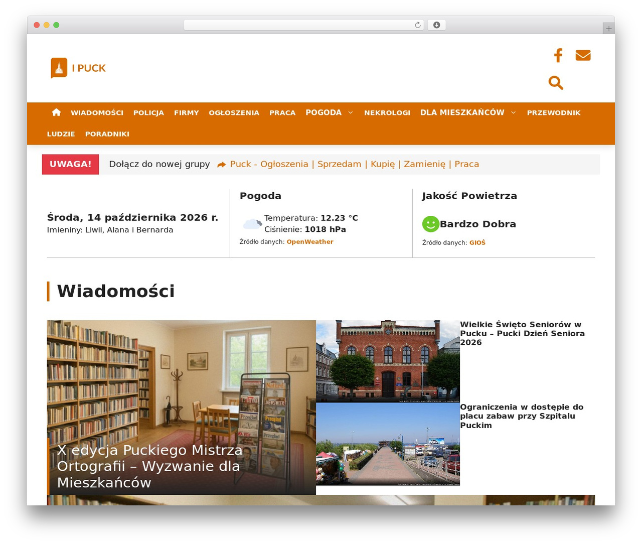Open the FIRMY menu item
642x544 pixels.
[187, 113]
